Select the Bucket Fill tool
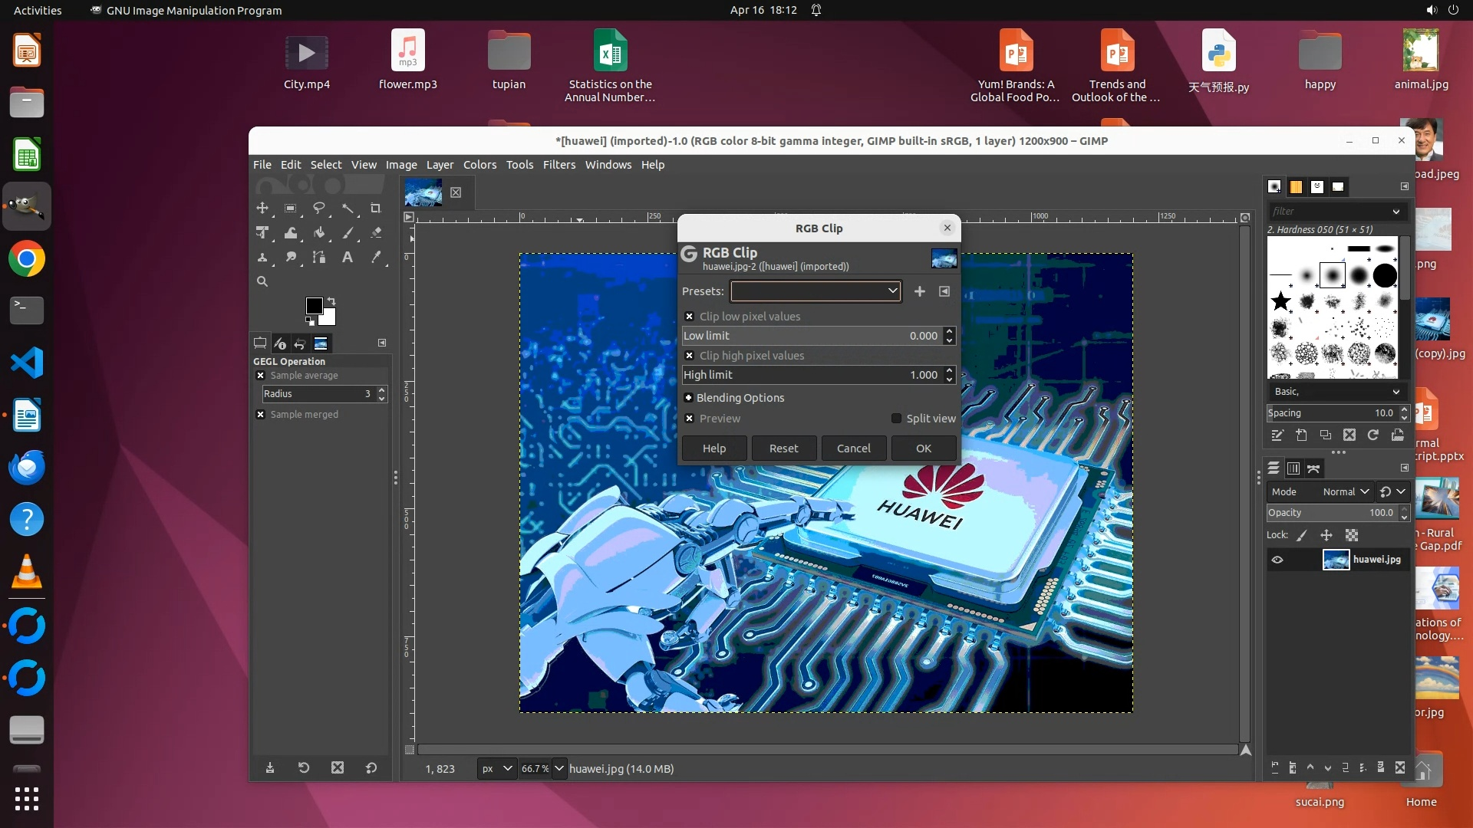 pyautogui.click(x=319, y=233)
